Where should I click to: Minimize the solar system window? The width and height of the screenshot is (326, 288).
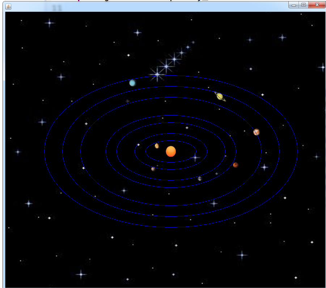point(293,5)
